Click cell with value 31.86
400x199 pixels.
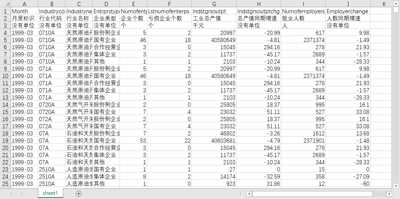tap(259, 184)
